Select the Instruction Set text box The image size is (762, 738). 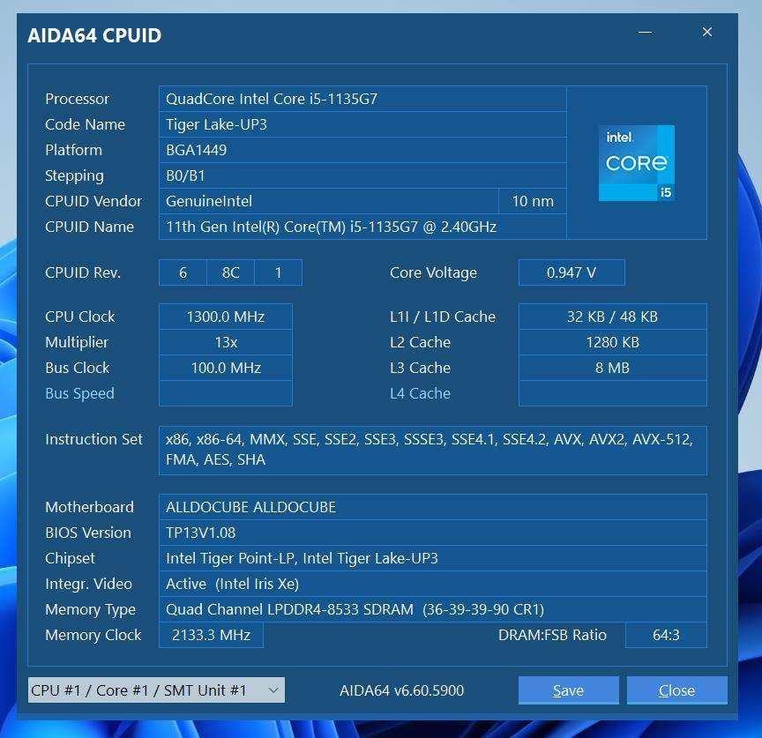point(432,449)
